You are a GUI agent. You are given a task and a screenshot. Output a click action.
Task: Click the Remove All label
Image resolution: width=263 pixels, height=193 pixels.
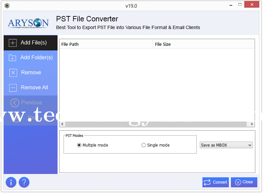34,87
